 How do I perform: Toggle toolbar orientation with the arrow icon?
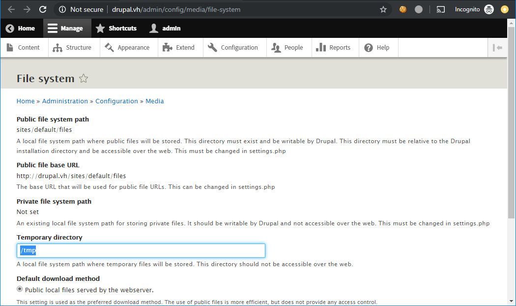point(497,48)
